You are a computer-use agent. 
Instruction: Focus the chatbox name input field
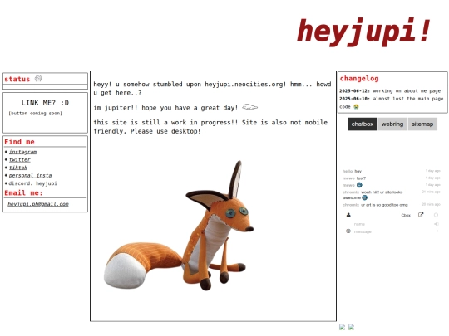point(392,224)
